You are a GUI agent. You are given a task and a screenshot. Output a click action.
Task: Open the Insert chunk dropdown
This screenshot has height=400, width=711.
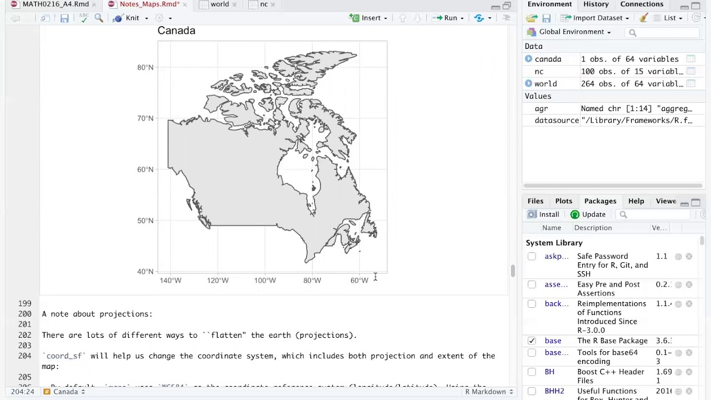pos(369,18)
